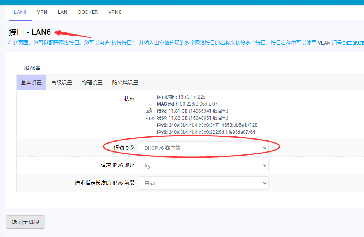This screenshot has width=364, height=237.
Task: Open the VPN interface tab
Action: (42, 12)
